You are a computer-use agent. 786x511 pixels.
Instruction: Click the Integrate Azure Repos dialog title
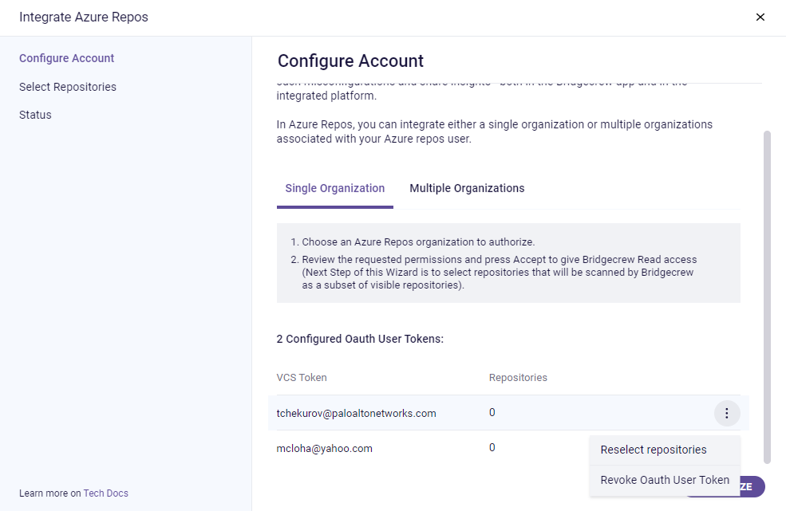point(84,17)
